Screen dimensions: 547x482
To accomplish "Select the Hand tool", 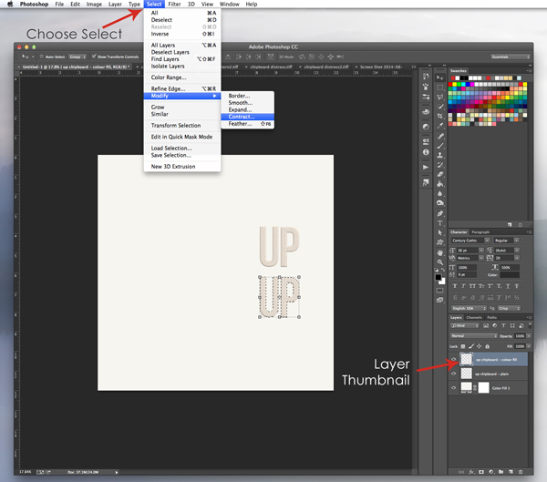I will [x=440, y=253].
